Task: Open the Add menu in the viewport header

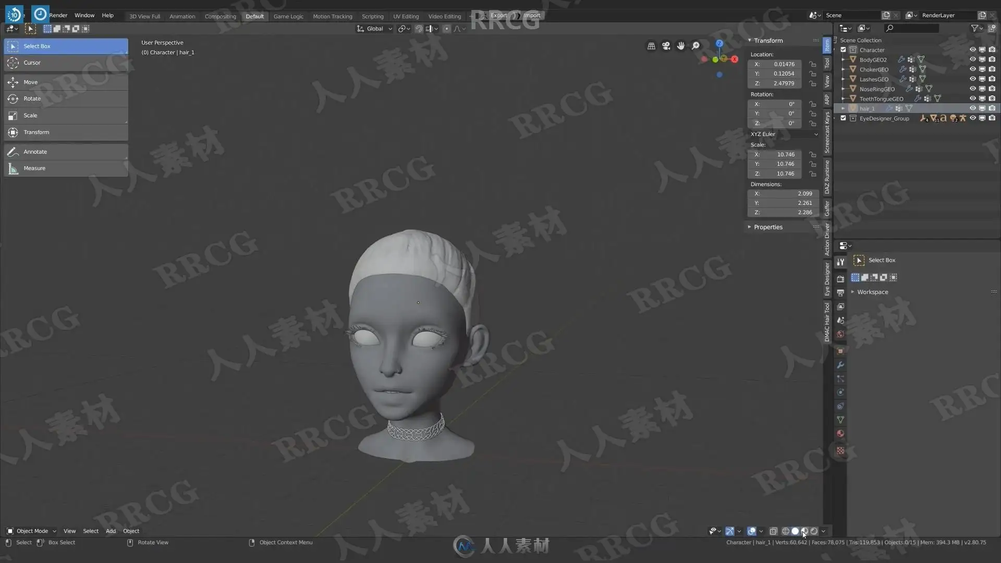Action: coord(111,531)
